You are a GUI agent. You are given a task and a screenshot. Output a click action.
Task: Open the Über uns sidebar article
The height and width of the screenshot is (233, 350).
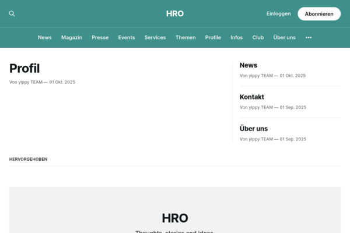point(254,128)
